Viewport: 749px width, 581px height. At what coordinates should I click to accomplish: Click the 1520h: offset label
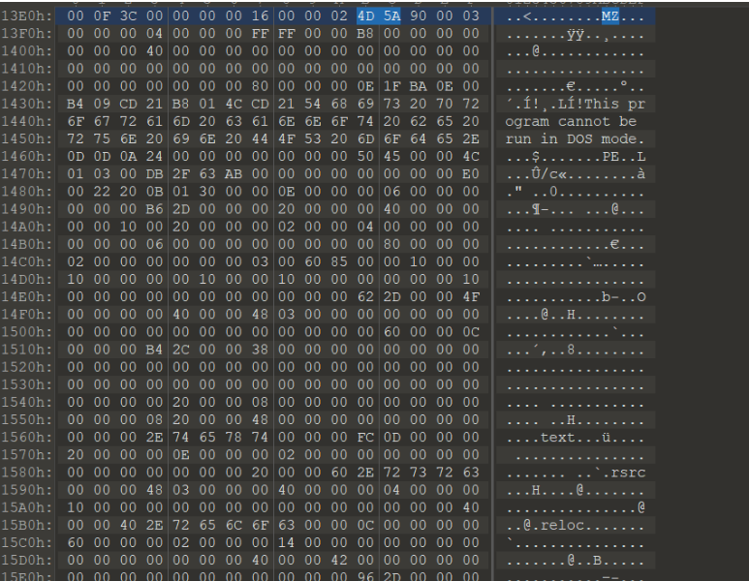(x=27, y=367)
